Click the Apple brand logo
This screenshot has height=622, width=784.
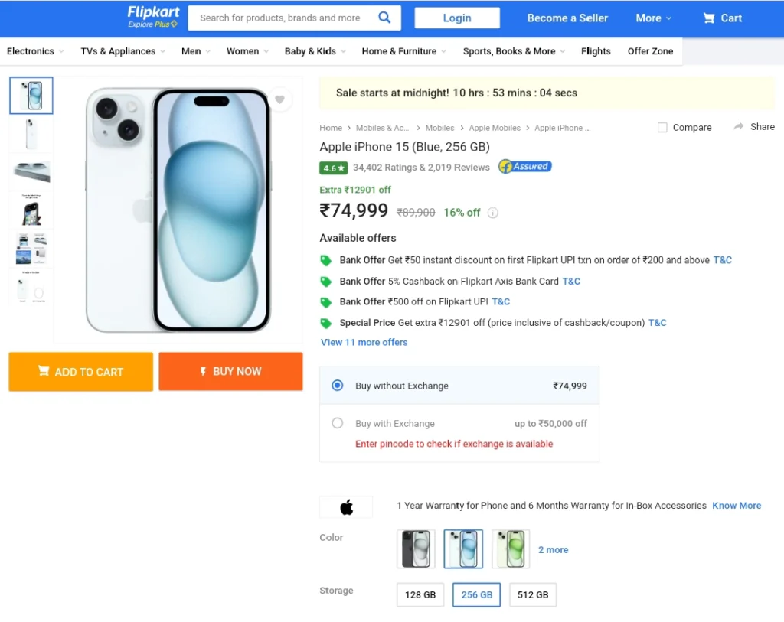(346, 507)
